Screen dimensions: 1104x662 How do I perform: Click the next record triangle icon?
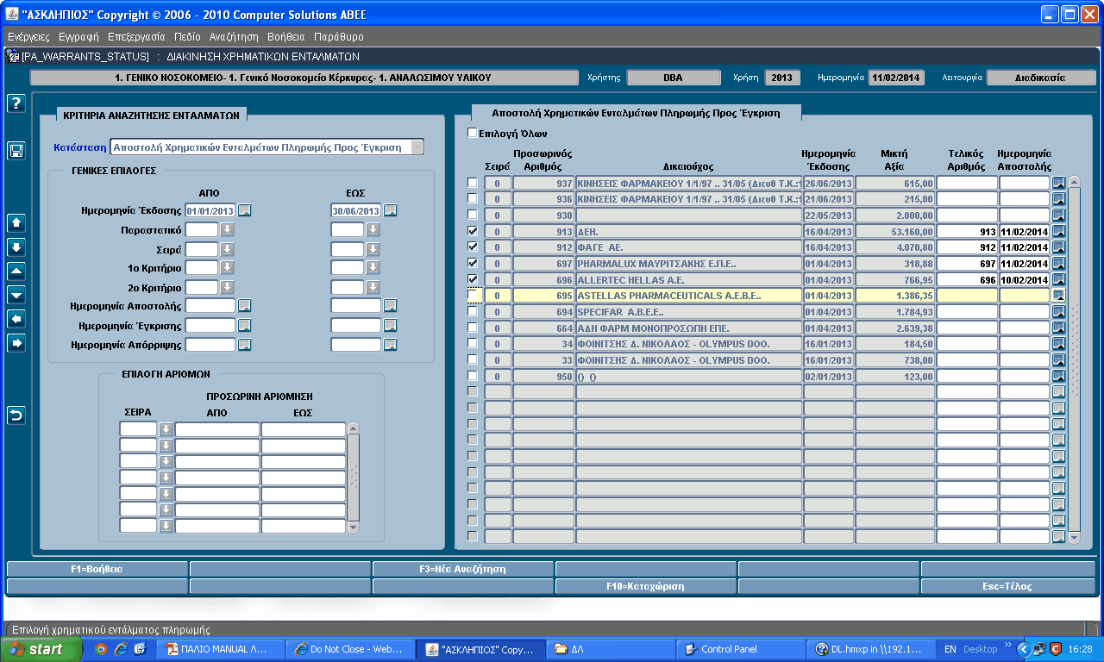point(16,295)
